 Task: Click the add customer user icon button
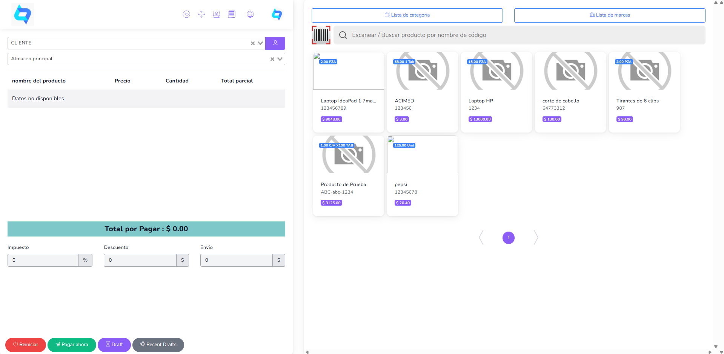(275, 43)
